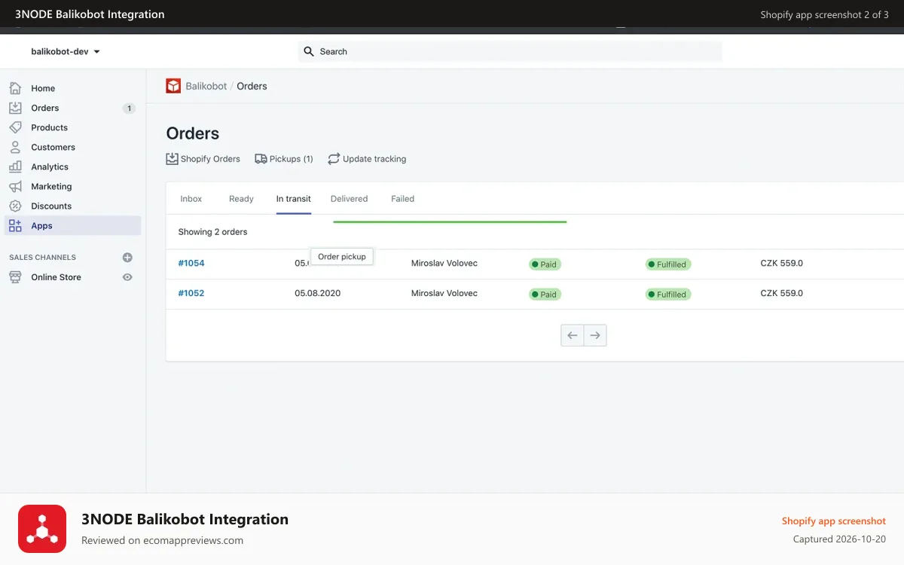The image size is (904, 565).
Task: Click Fulfilled badge on order #1054
Action: point(668,264)
